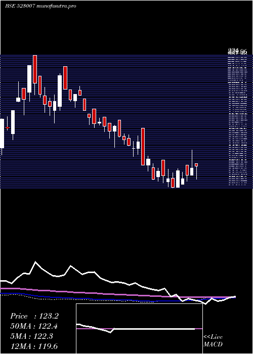Click the '12MA : 119.6' value
Screen dimensions: 253x354
click(x=34, y=346)
